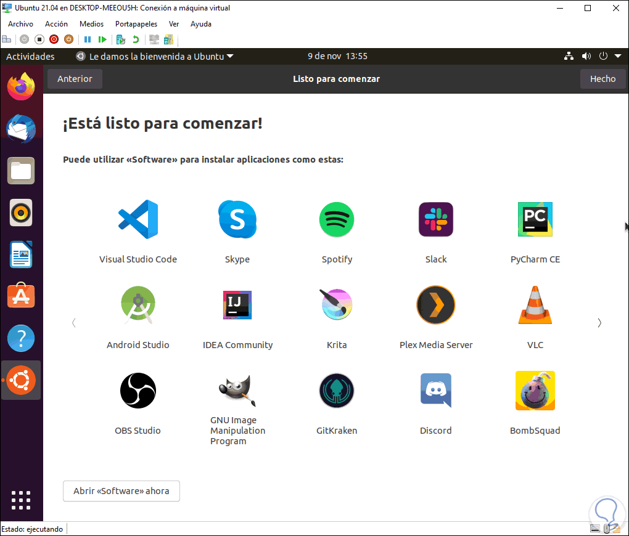The width and height of the screenshot is (629, 536).
Task: Click the Krita app icon
Action: tap(337, 304)
